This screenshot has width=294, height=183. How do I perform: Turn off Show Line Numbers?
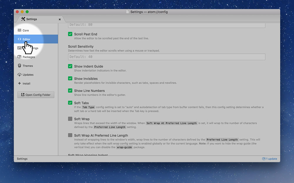click(70, 90)
